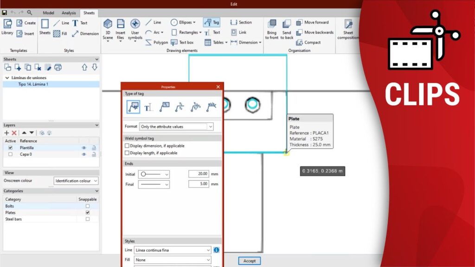Click the Accept button
Image resolution: width=475 pixels, height=267 pixels.
(249, 261)
